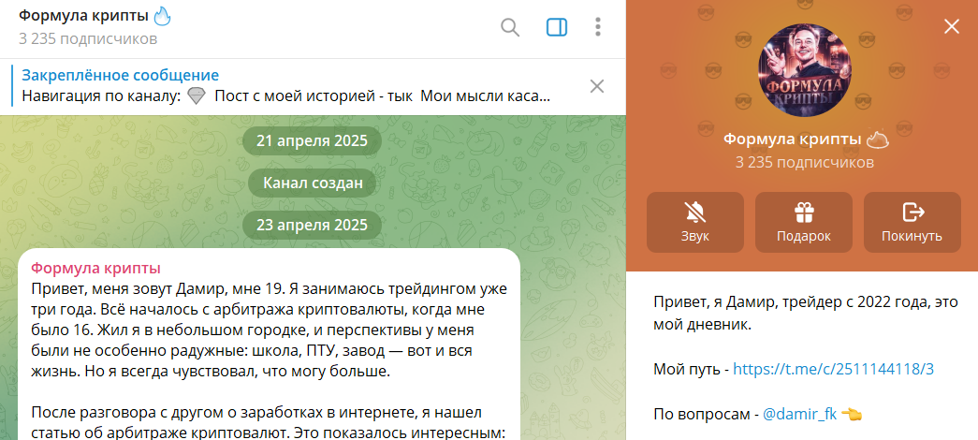
Task: Leave channel with 'Покинуть' button
Action: 912,222
